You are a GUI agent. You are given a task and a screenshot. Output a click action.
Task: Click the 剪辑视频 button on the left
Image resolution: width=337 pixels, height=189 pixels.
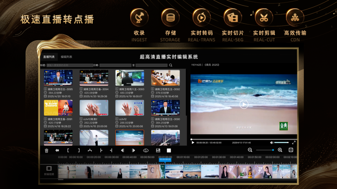pyautogui.click(x=49, y=171)
